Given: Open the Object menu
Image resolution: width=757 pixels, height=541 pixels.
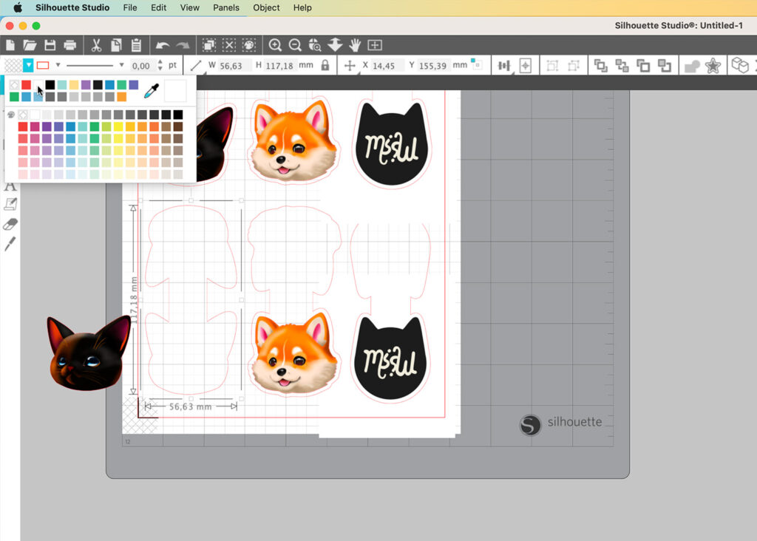Looking at the screenshot, I should coord(266,7).
